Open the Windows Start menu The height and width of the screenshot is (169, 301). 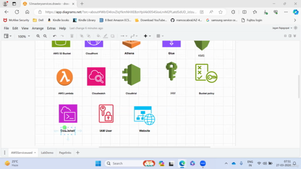click(98, 163)
